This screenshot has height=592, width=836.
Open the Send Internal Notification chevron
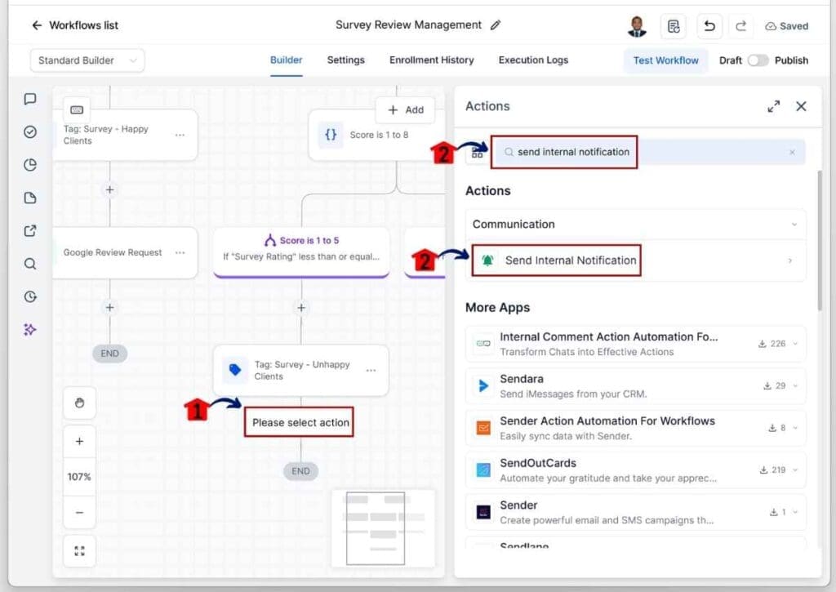(x=790, y=260)
